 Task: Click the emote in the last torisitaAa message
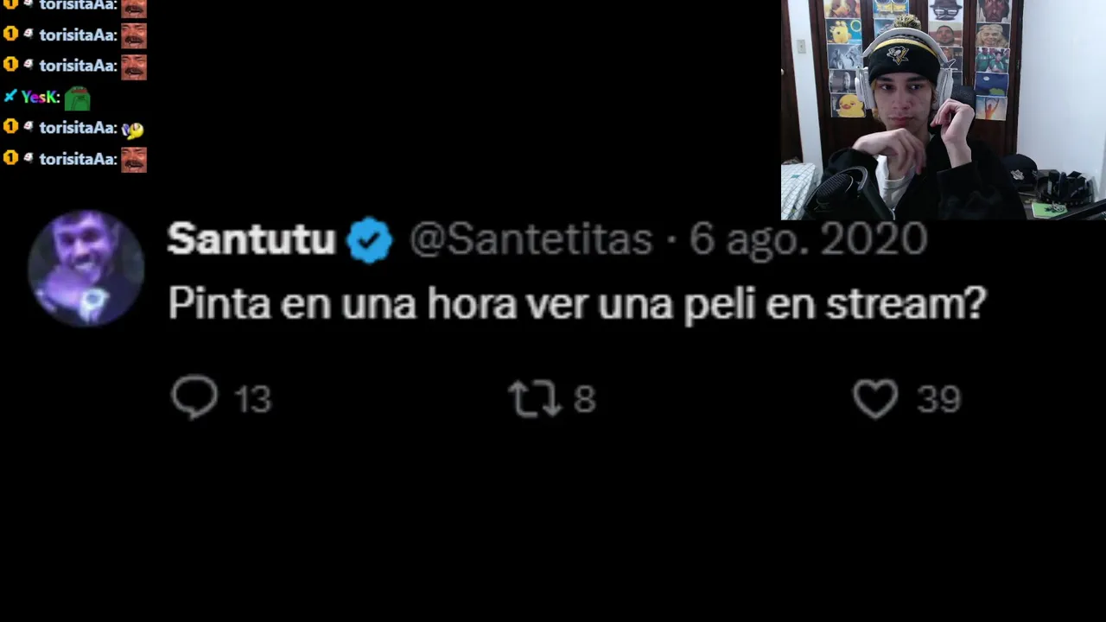click(134, 159)
